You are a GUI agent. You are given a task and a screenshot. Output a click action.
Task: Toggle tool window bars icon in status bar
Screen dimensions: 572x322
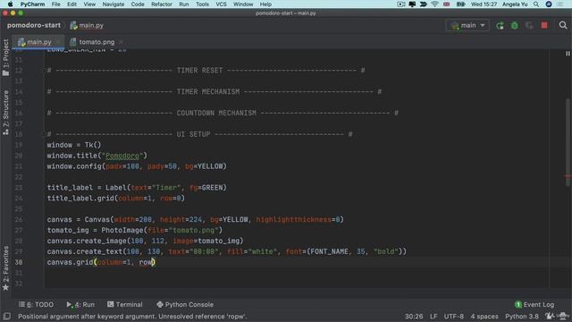[6, 316]
